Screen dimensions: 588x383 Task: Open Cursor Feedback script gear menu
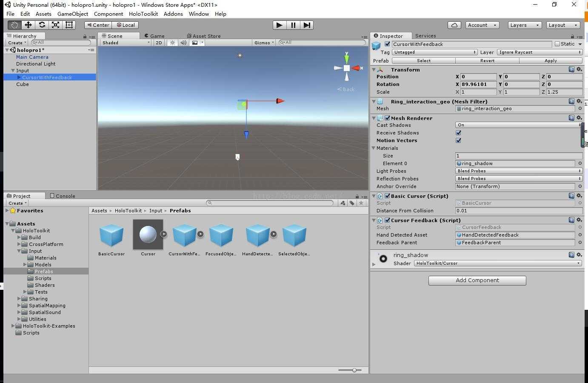click(x=579, y=220)
